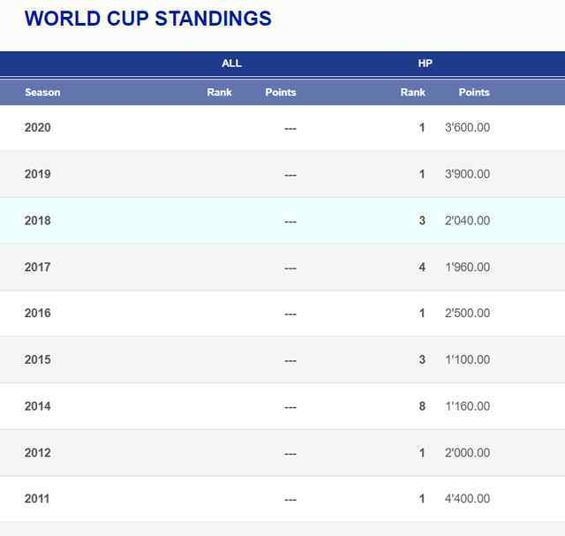Select the highlighted 2018 season row

point(282,221)
